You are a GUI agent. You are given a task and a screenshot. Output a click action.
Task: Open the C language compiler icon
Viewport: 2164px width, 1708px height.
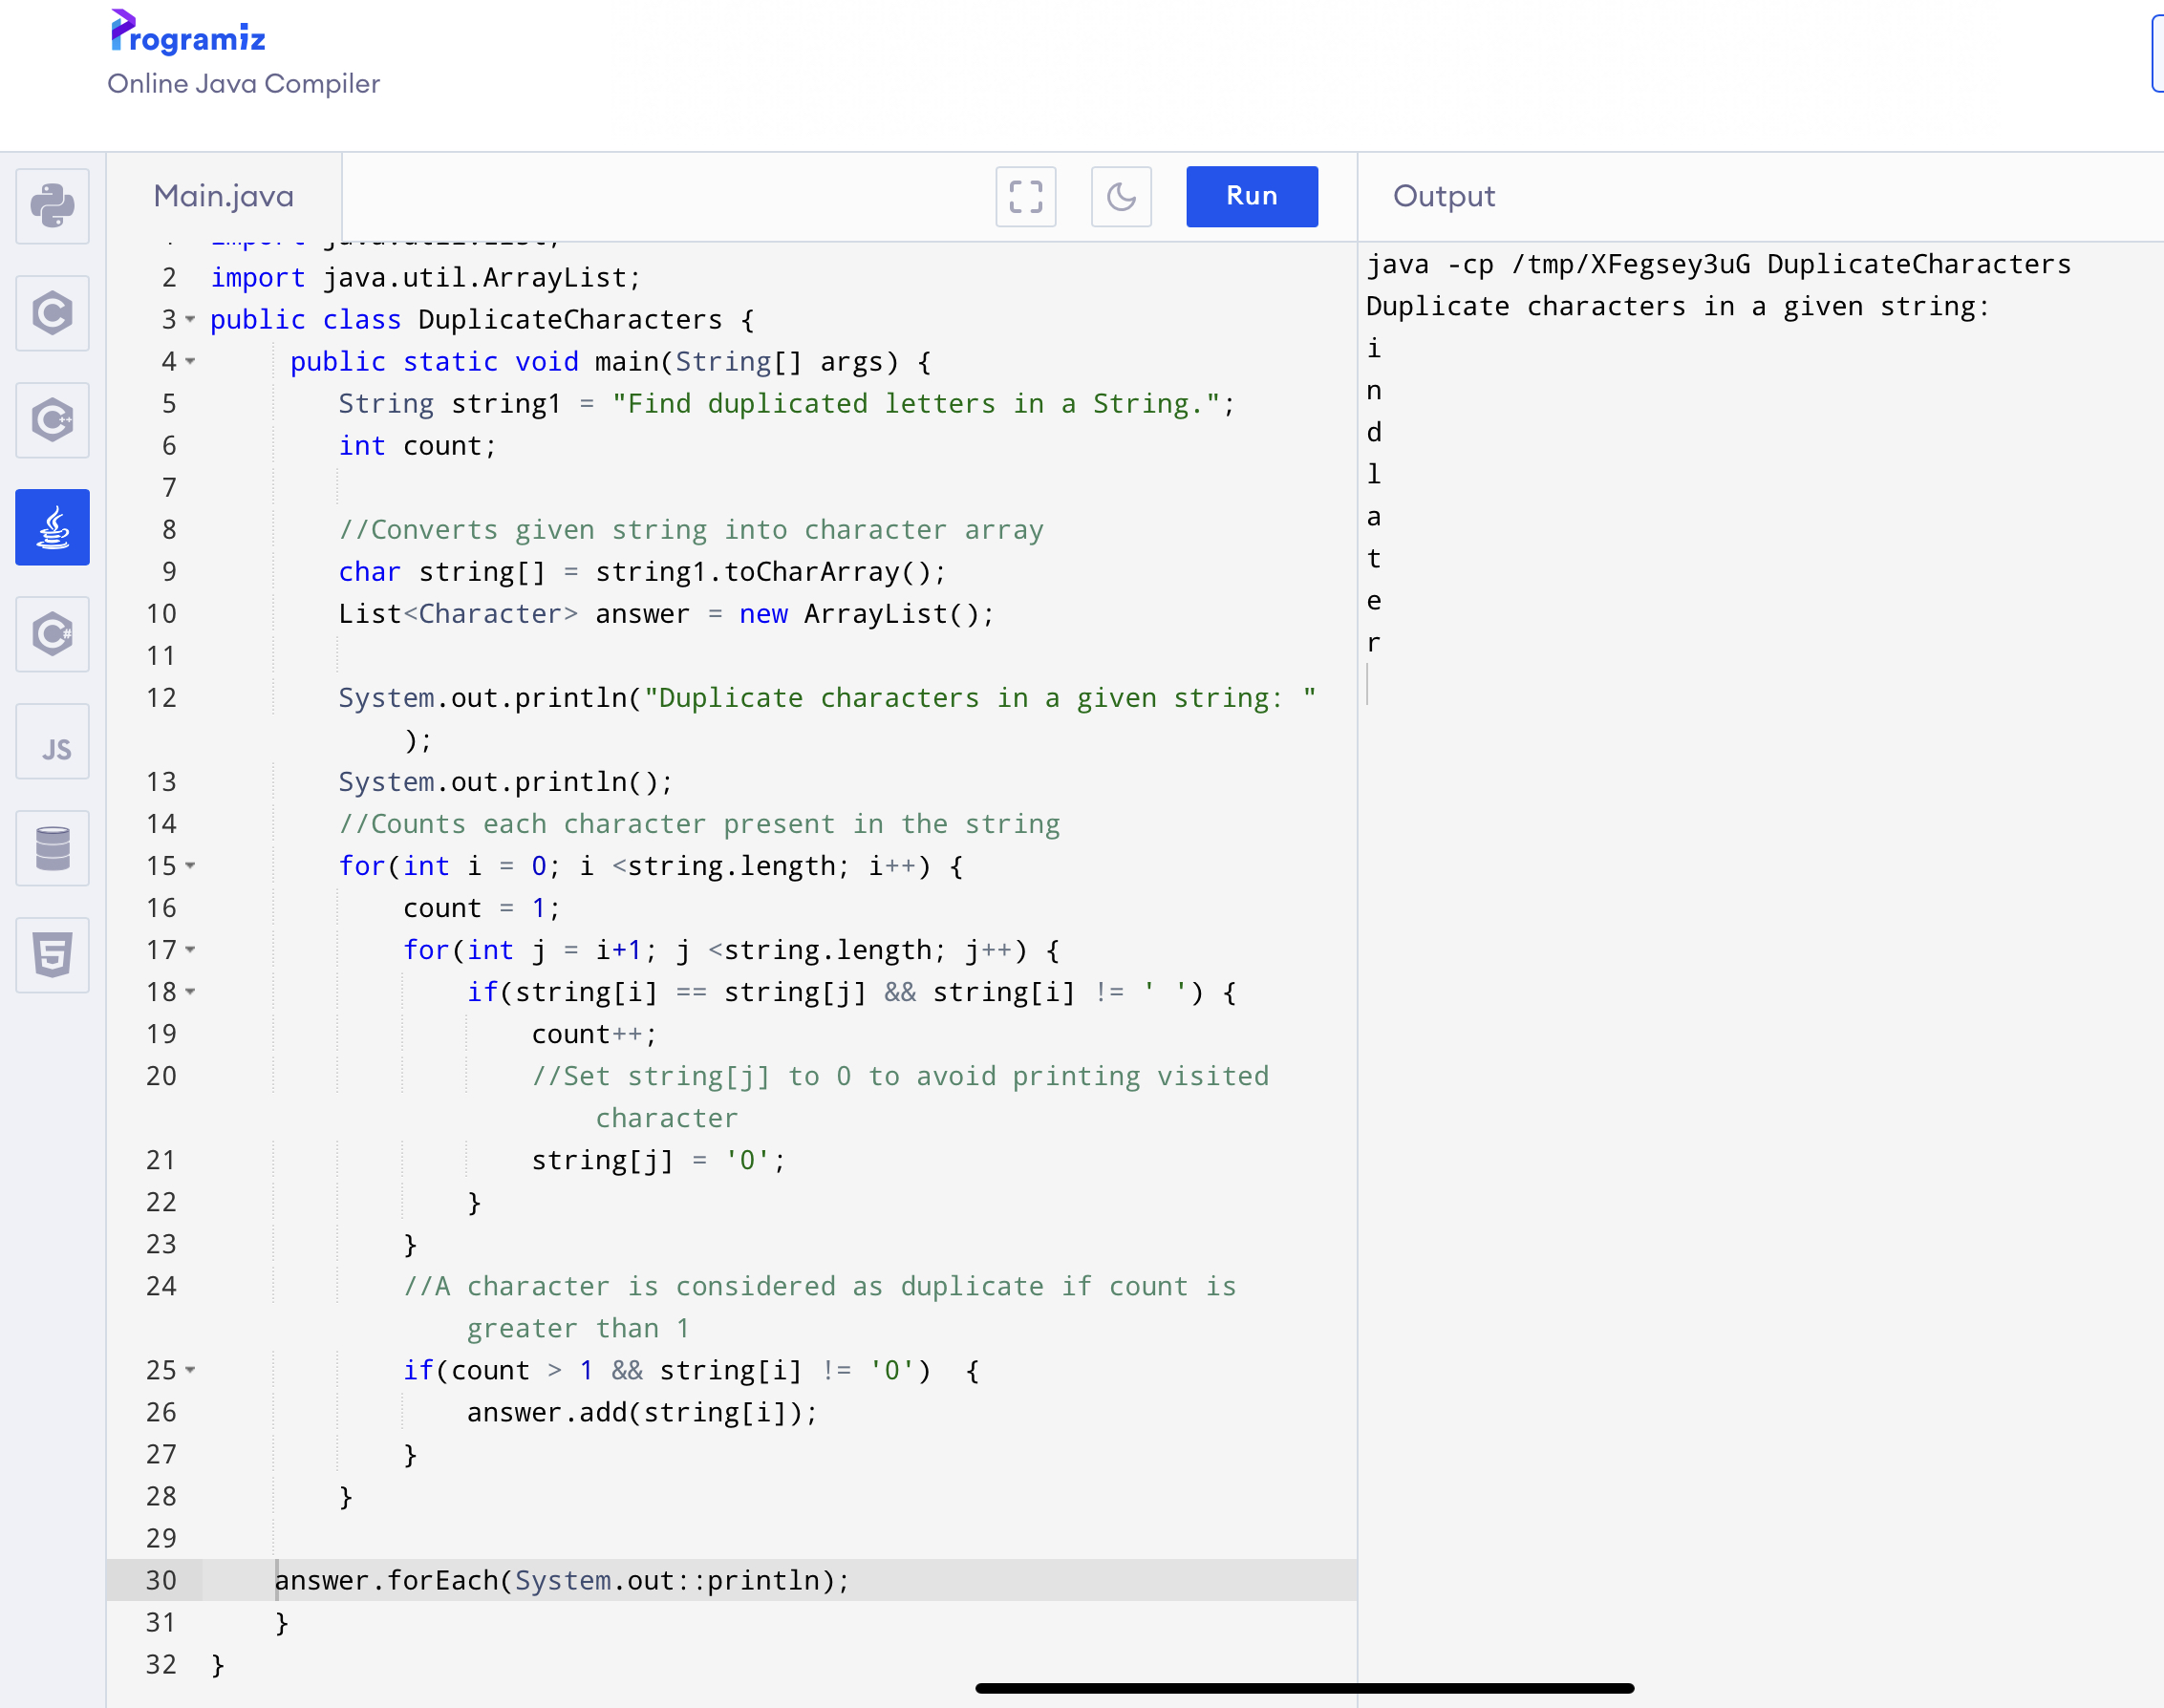point(52,313)
